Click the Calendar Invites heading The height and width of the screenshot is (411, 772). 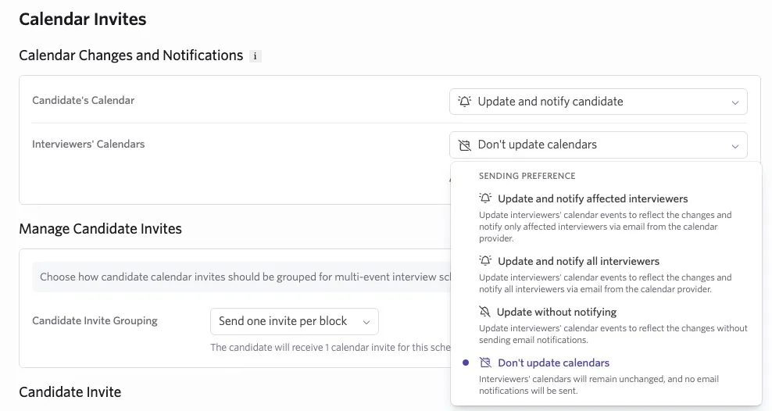83,20
